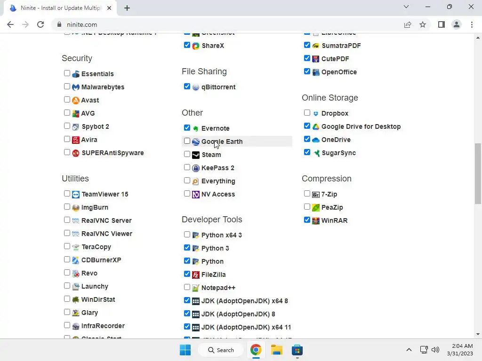Screen dimensions: 482x361
Task: Click the Evernote elephant icon
Action: click(x=196, y=129)
